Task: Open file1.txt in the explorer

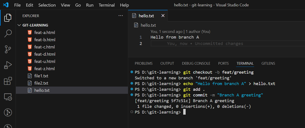Action: coord(72,76)
